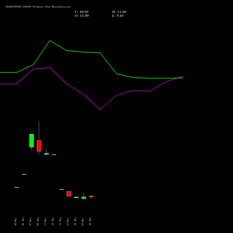Select the red candle for 21 May
The width and height of the screenshot is (233, 233).
tap(69, 194)
